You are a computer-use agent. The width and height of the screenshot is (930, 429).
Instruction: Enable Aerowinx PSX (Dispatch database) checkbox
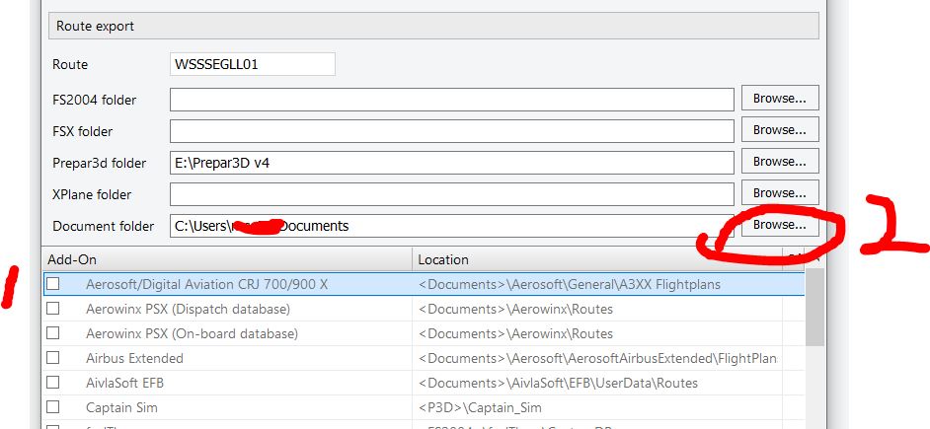[53, 309]
